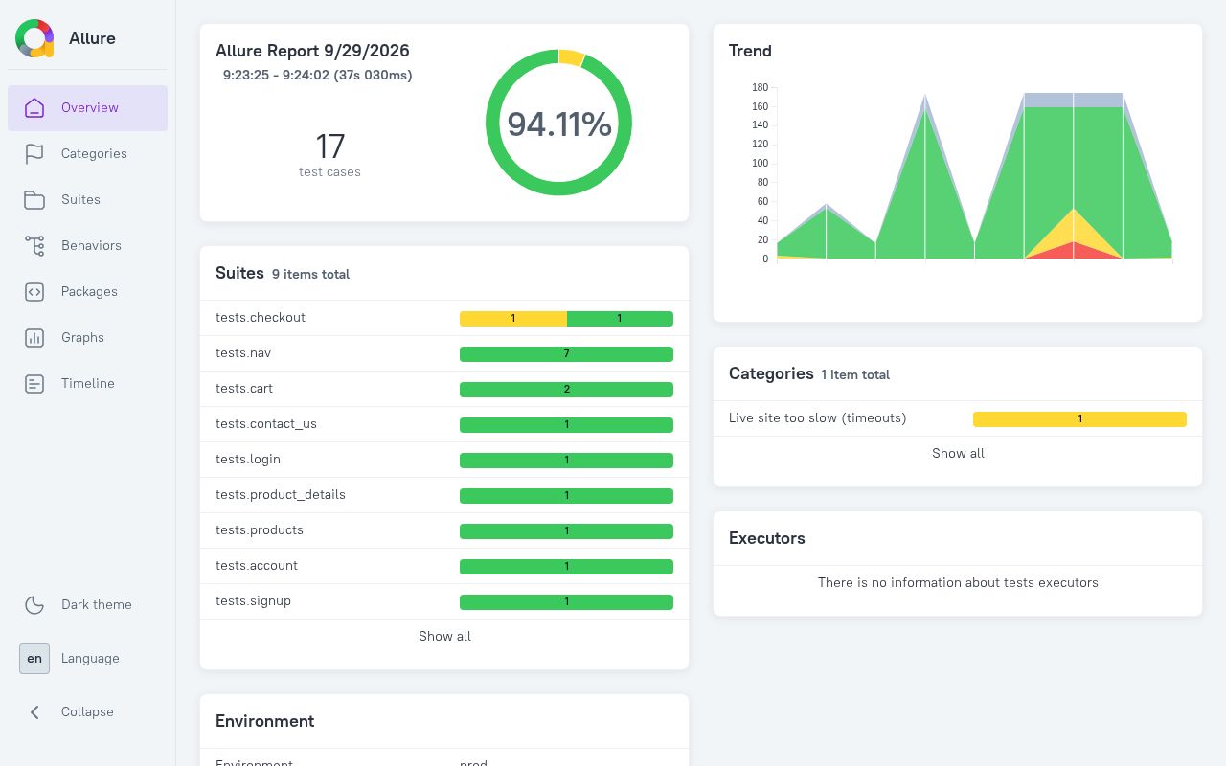This screenshot has width=1226, height=766.
Task: Open the tests.account suite
Action: (x=444, y=566)
